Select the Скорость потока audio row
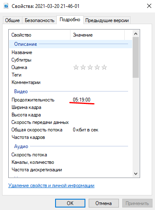This screenshot has height=210, width=155. click(x=70, y=155)
